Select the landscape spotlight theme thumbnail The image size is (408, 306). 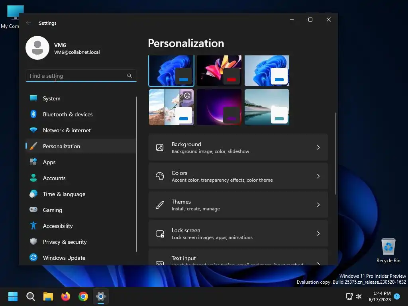coord(171,107)
